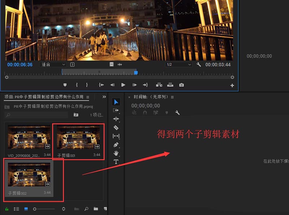The width and height of the screenshot is (289, 215).
Task: Choose the Hand tool
Action: 116,153
